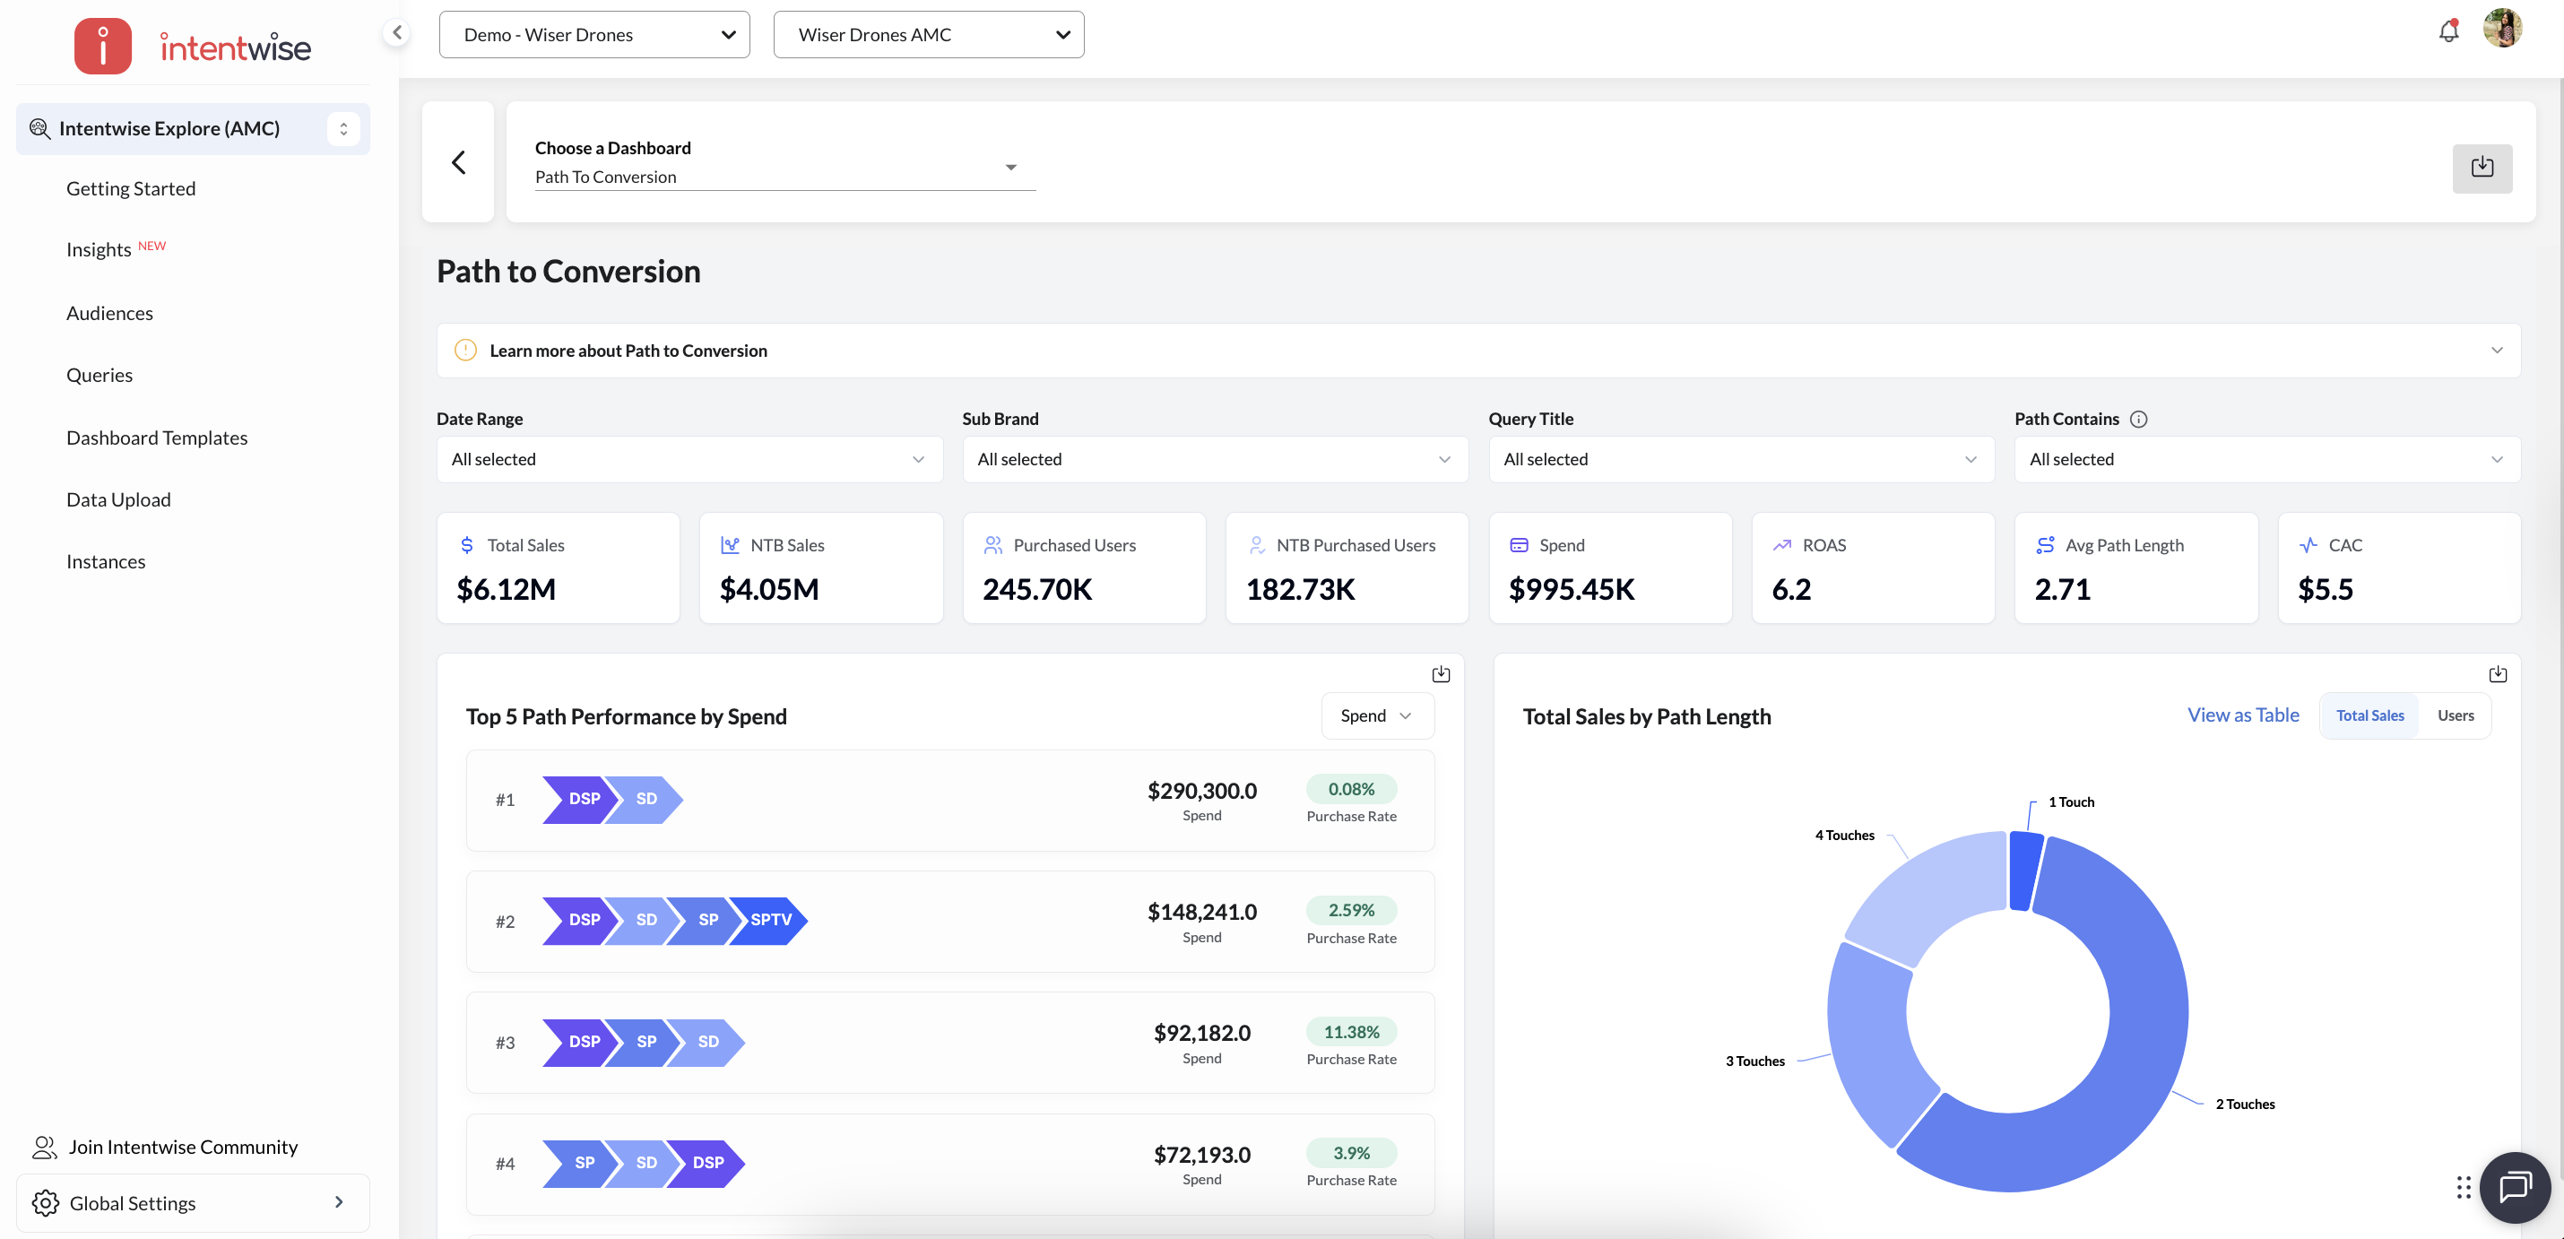Image resolution: width=2564 pixels, height=1239 pixels.
Task: Go to Audiences in the sidebar
Action: 109,313
